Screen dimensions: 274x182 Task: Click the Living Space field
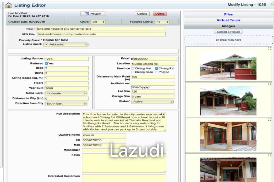[67, 78]
